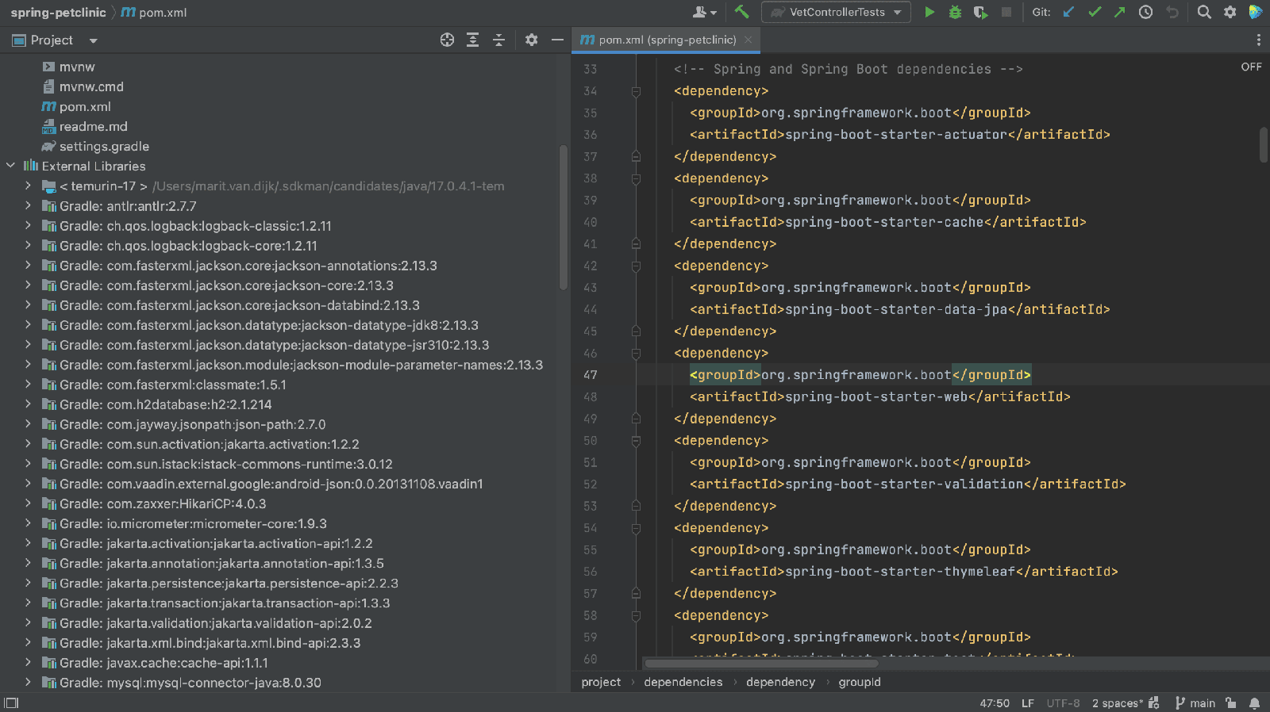
Task: Build the project with the hammer icon
Action: point(741,12)
